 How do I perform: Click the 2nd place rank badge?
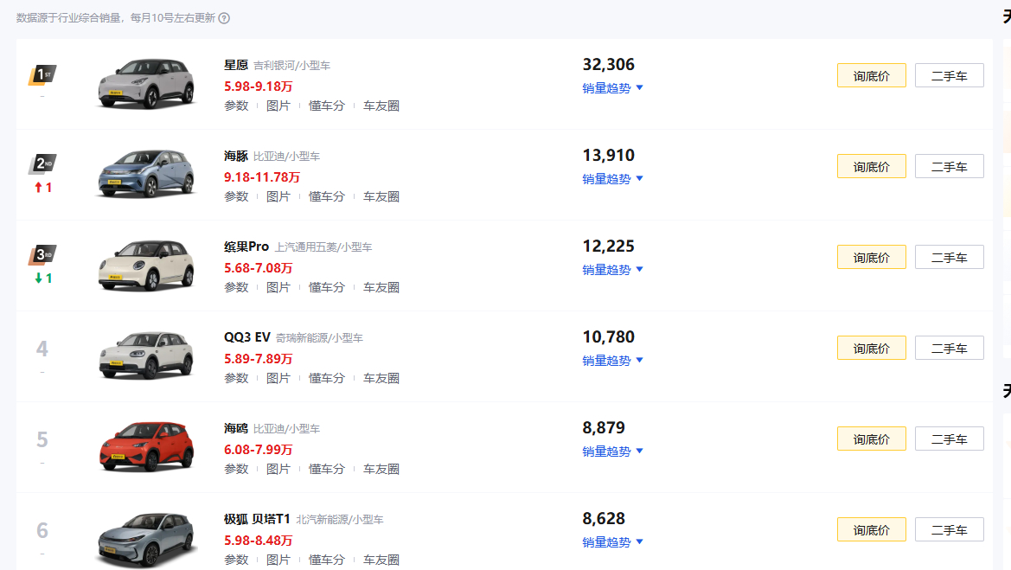pos(42,163)
